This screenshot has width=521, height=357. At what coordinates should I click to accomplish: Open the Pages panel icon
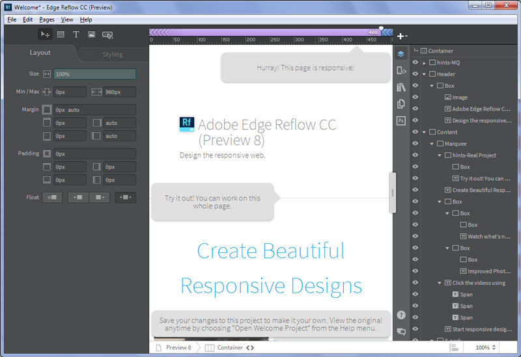point(401,104)
